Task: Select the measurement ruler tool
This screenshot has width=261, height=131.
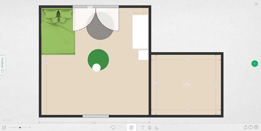Action: [x=157, y=128]
